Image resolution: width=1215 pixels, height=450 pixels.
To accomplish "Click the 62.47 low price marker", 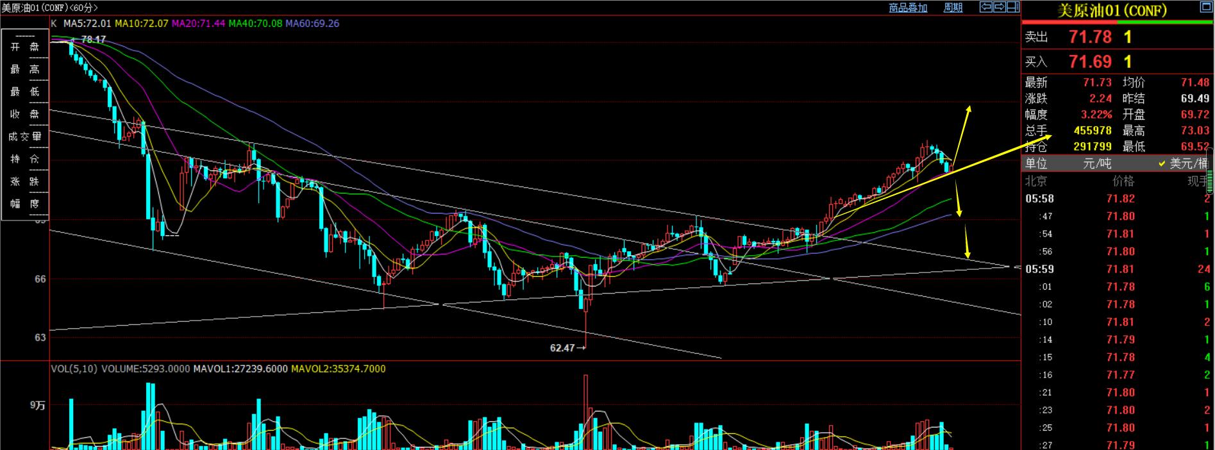I will point(562,347).
